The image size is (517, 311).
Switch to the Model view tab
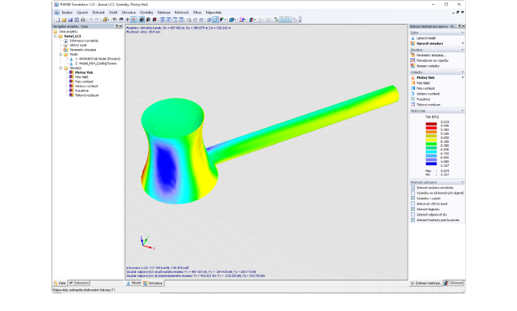(x=133, y=283)
